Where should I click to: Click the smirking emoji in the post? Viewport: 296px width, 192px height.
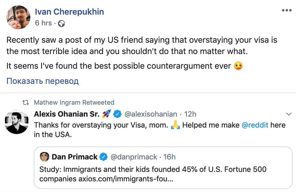[x=238, y=66]
